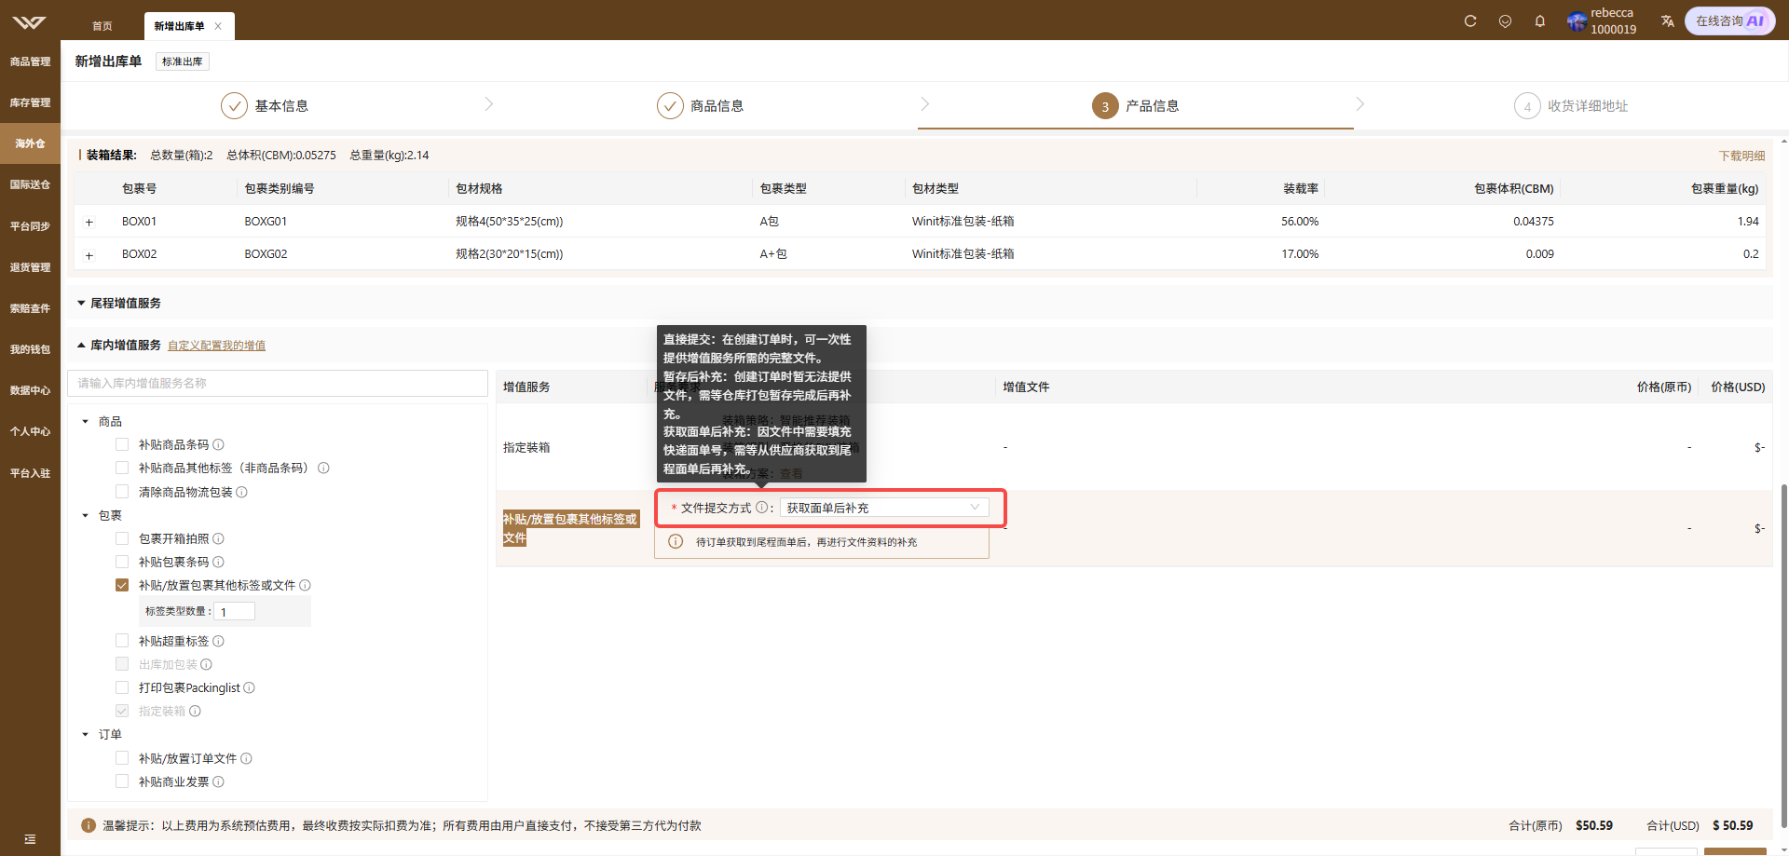
Task: Click the sidebar collapse icon at bottom
Action: (30, 839)
